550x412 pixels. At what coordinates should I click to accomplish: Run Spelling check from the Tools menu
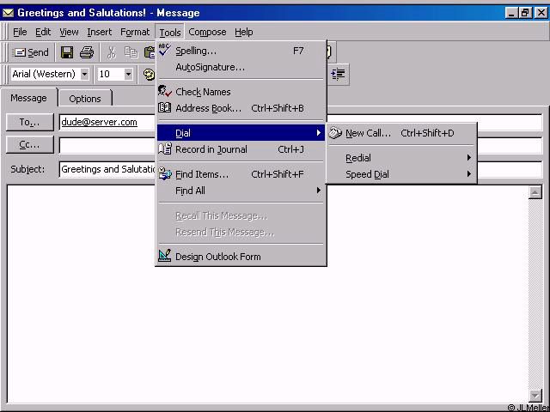coord(241,51)
